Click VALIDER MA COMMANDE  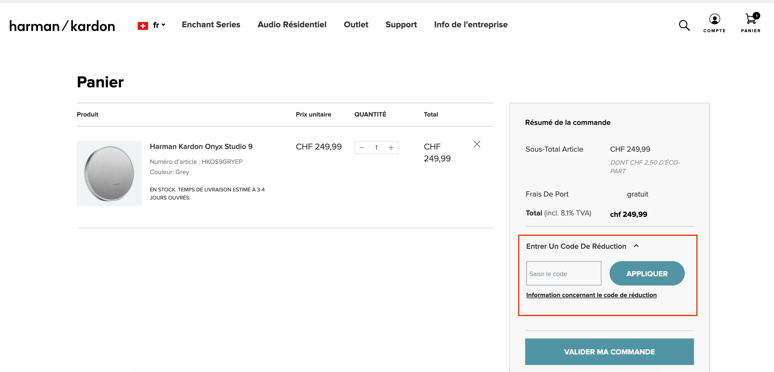coord(609,351)
